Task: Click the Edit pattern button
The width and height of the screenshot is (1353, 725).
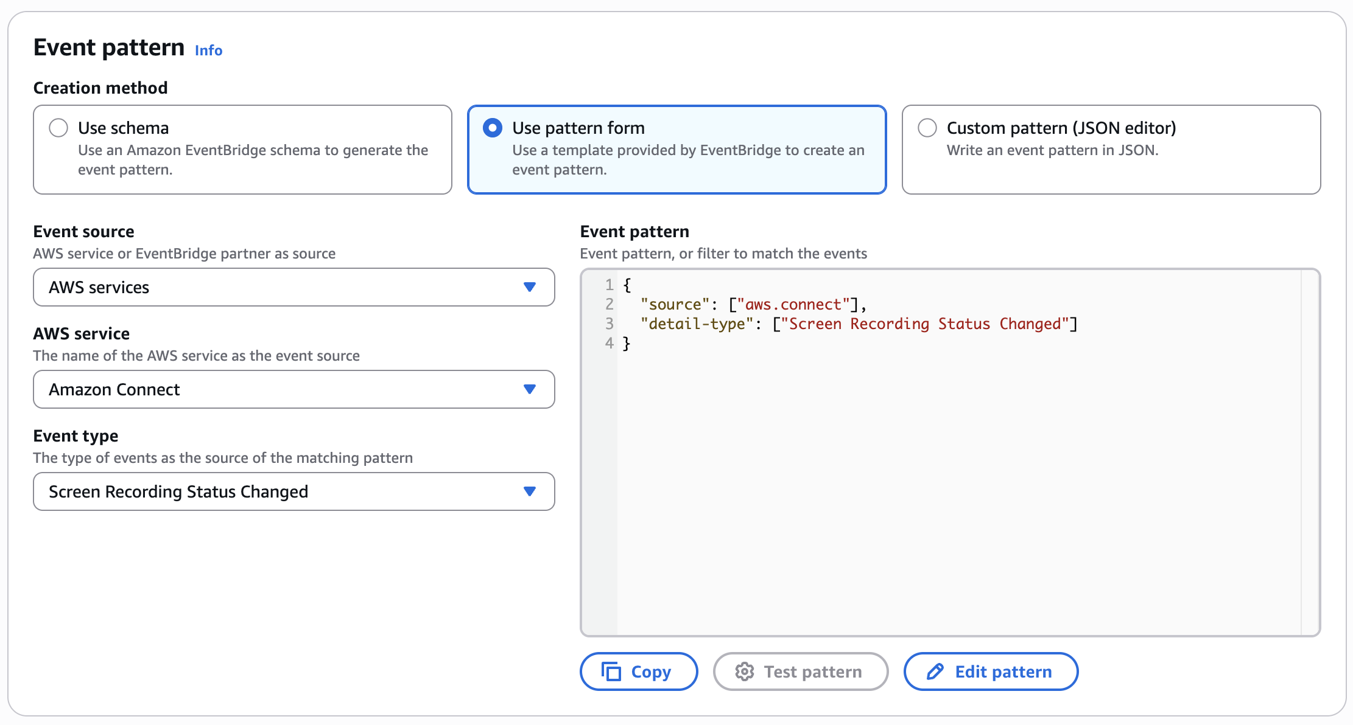Action: click(x=990, y=671)
